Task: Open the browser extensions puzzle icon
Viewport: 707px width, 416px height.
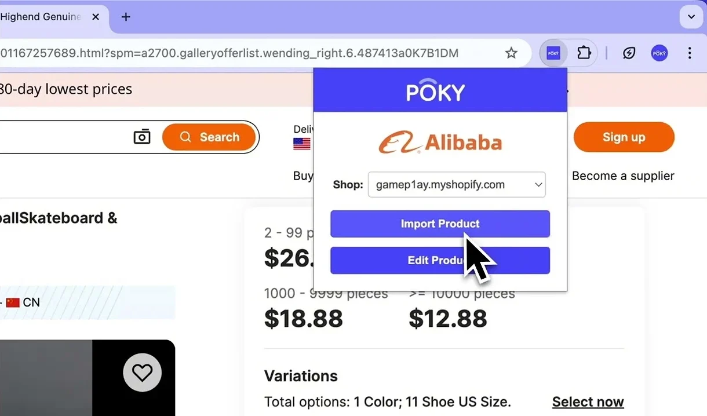Action: tap(584, 53)
